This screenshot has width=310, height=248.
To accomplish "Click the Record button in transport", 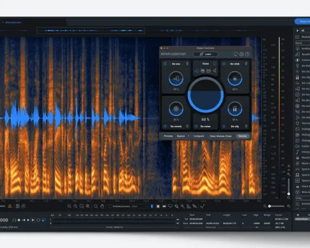I will 19,220.
